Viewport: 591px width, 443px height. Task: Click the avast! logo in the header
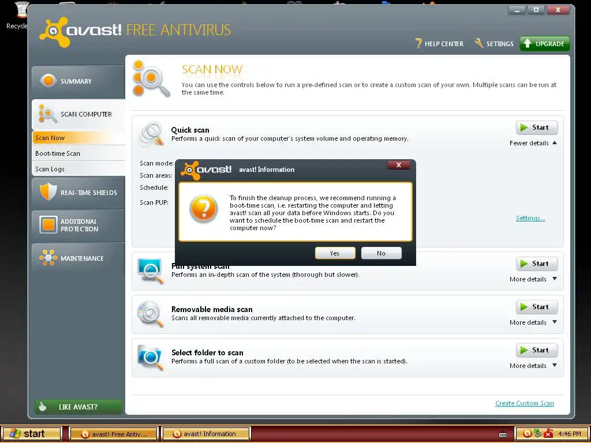(x=80, y=31)
